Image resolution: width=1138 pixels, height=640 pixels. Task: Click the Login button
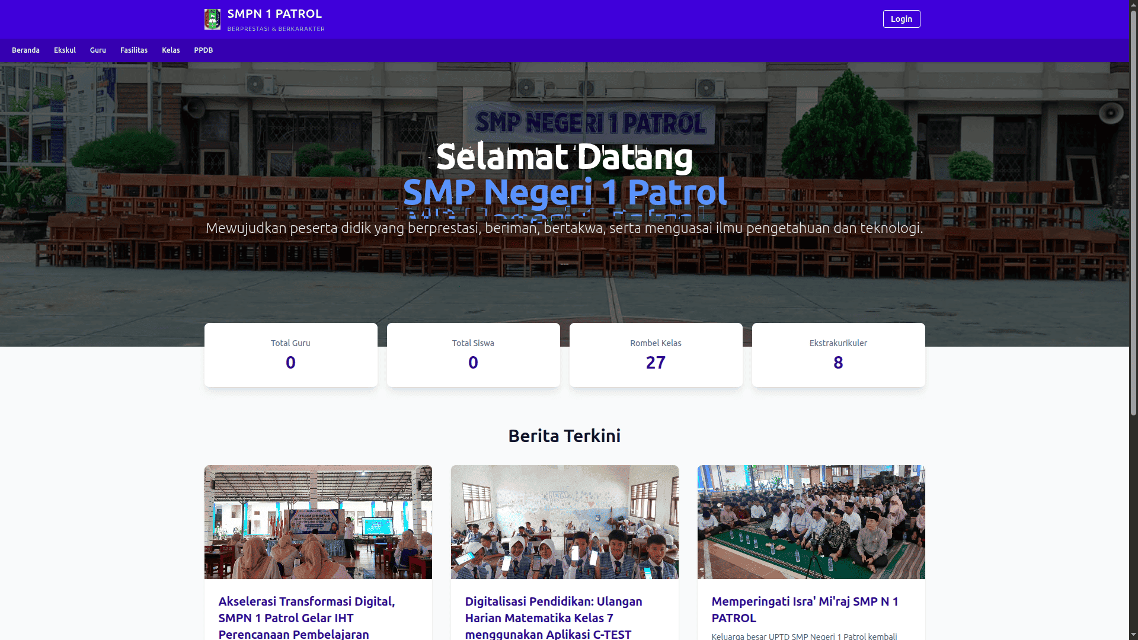coord(902,19)
